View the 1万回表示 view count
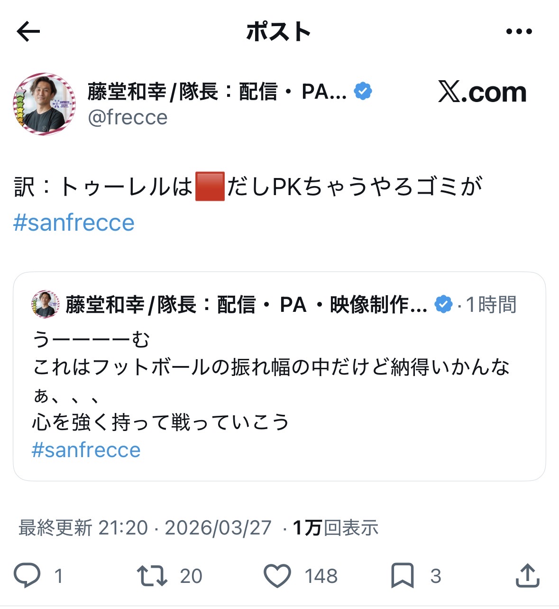Image resolution: width=559 pixels, height=609 pixels. click(x=336, y=527)
